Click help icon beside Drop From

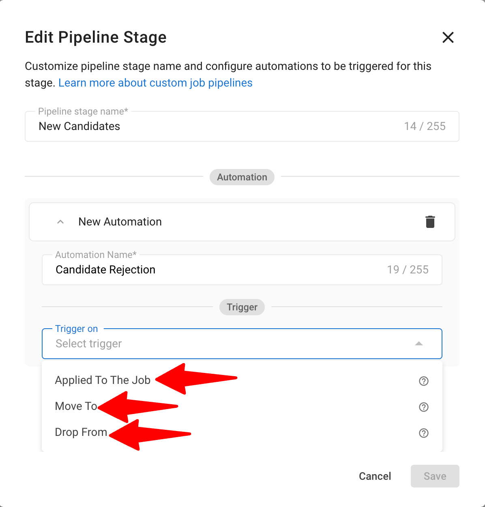point(424,433)
